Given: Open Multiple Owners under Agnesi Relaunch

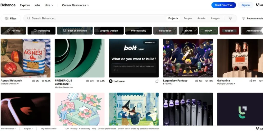Looking at the screenshot, I should [x=10, y=84].
